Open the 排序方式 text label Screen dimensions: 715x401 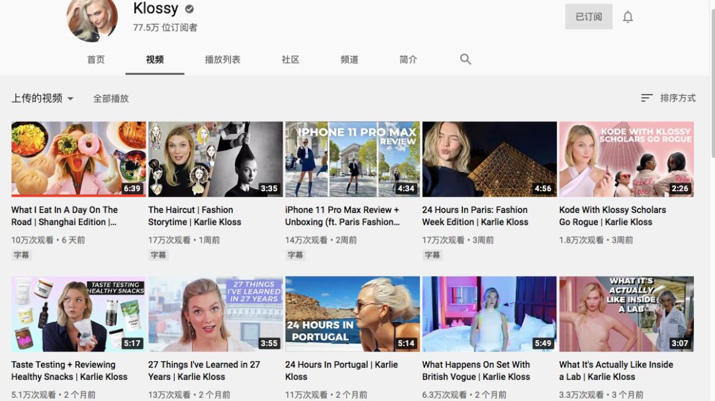[678, 98]
